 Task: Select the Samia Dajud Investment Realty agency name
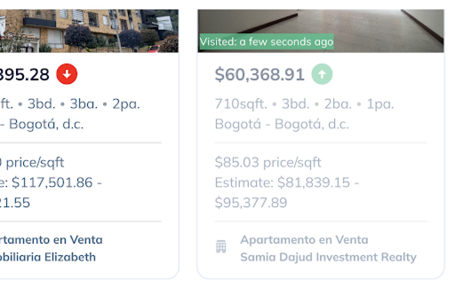(329, 257)
